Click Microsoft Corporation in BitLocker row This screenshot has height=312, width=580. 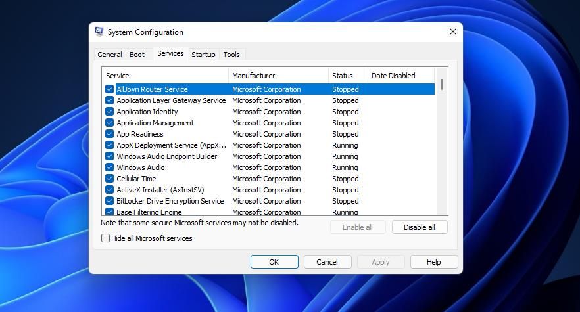267,201
